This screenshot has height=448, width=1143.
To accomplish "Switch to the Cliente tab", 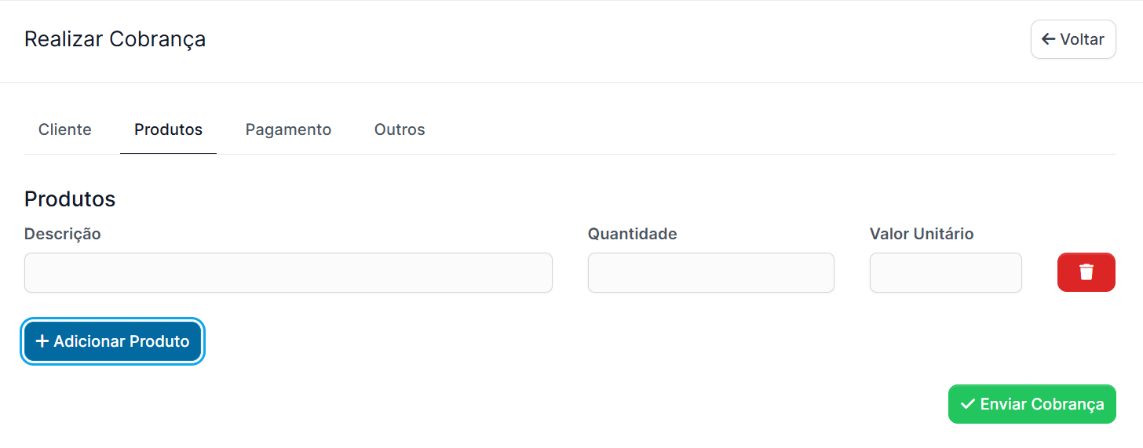I will click(x=65, y=129).
